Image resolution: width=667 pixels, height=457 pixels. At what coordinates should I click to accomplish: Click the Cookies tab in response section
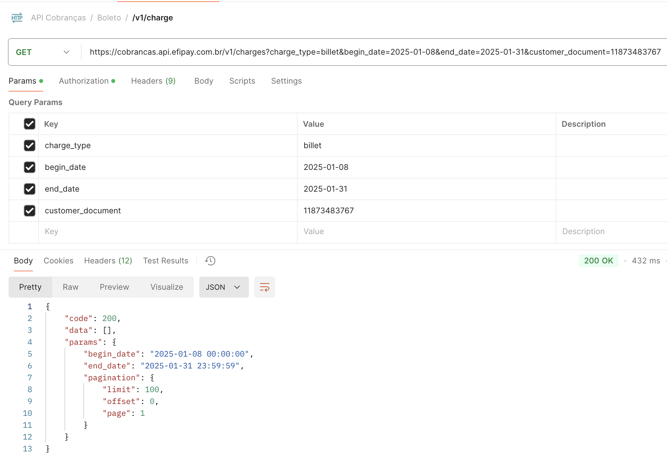tap(58, 260)
